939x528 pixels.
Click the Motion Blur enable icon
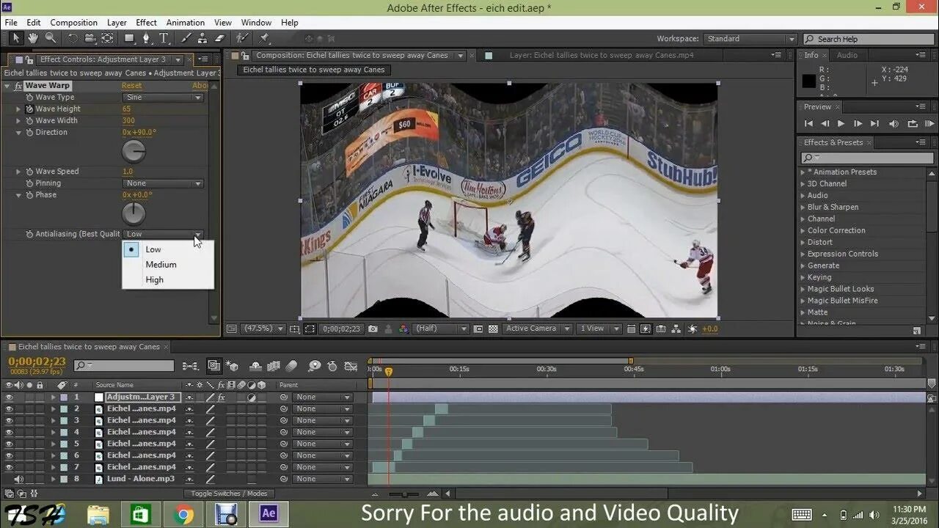(x=291, y=365)
